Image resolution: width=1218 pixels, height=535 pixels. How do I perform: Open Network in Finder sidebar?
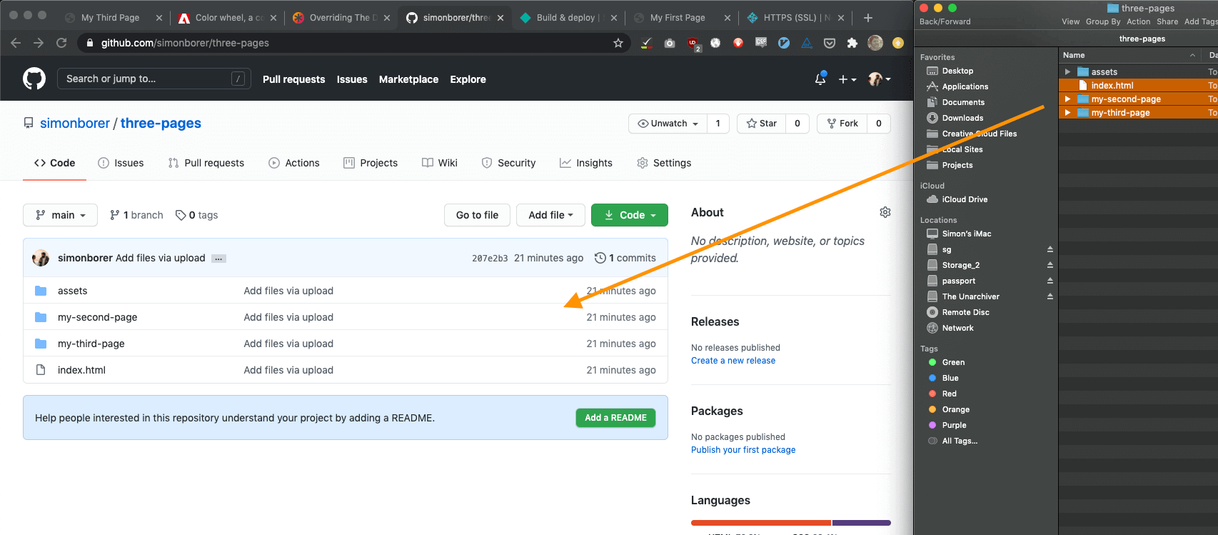click(x=957, y=328)
